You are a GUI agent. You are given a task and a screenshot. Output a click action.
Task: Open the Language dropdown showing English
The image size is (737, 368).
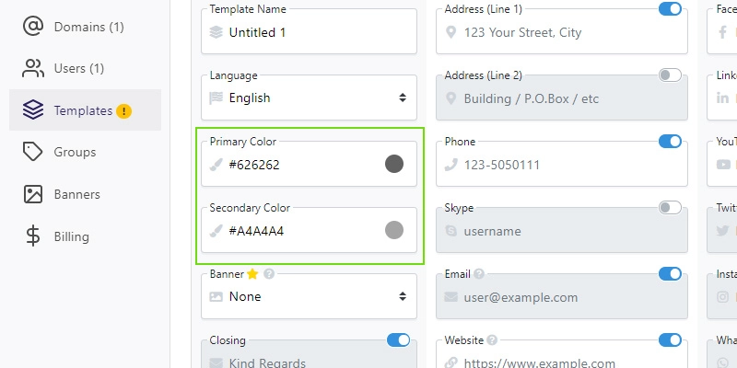309,98
